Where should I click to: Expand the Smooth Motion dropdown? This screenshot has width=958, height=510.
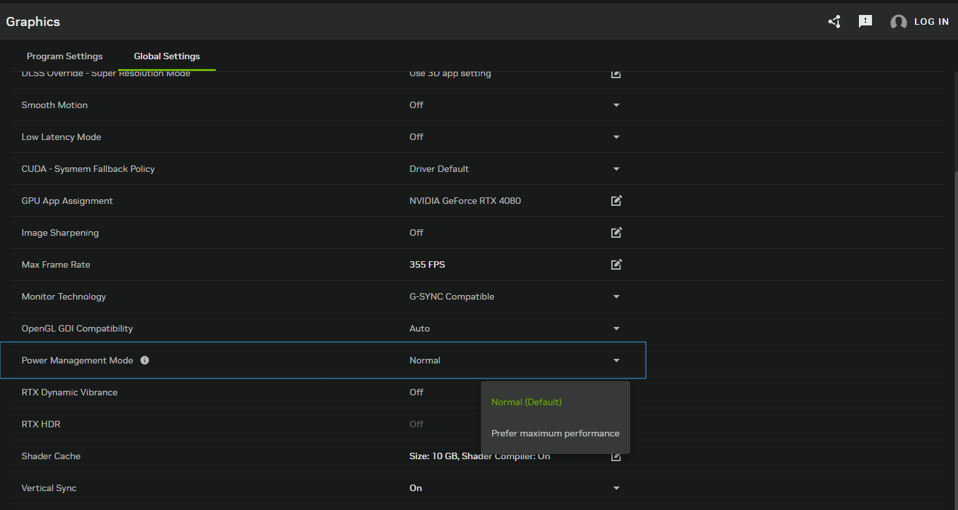(616, 105)
